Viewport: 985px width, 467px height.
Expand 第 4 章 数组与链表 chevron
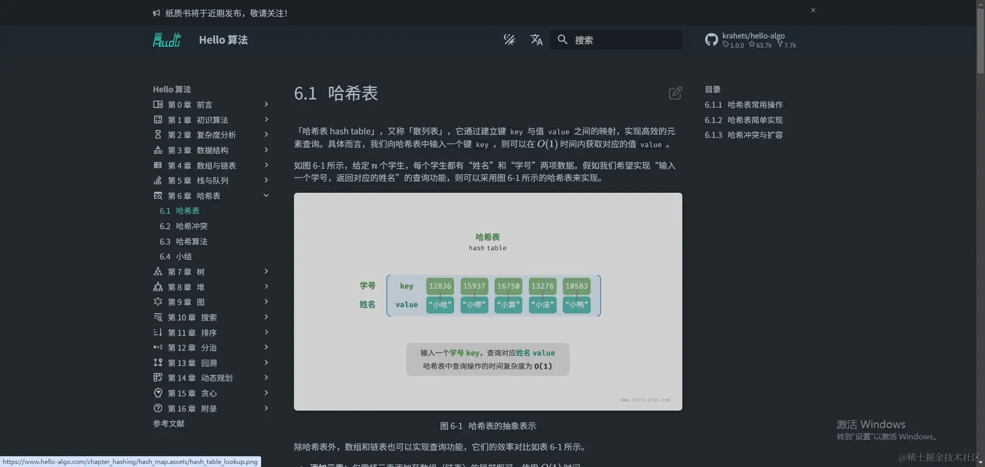266,165
